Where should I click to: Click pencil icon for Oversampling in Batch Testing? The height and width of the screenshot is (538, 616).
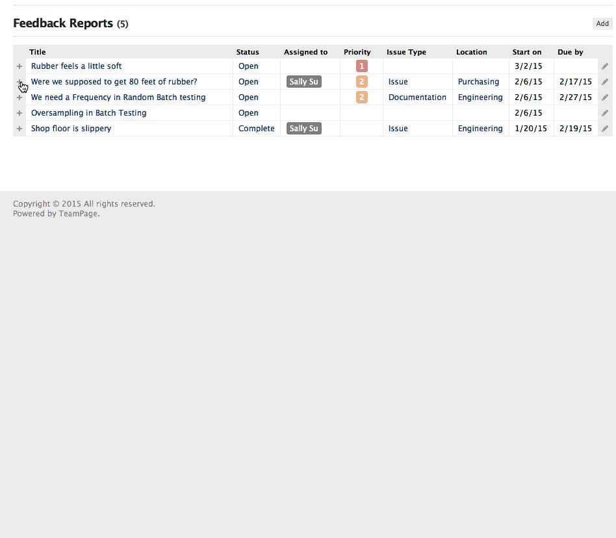(x=605, y=113)
